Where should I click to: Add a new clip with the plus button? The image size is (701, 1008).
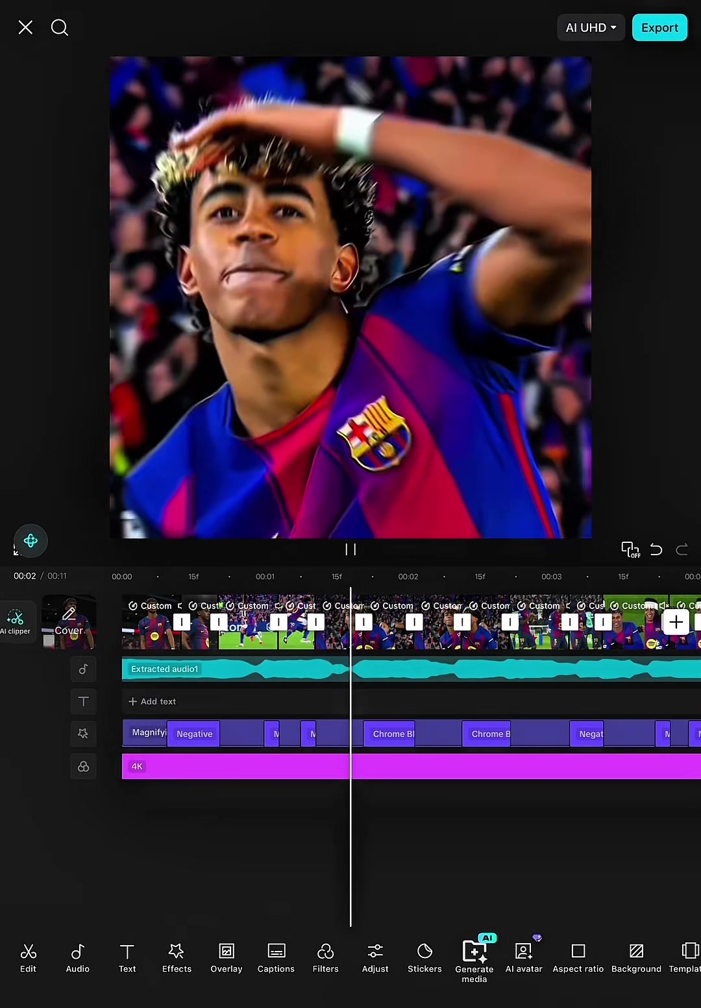(676, 622)
